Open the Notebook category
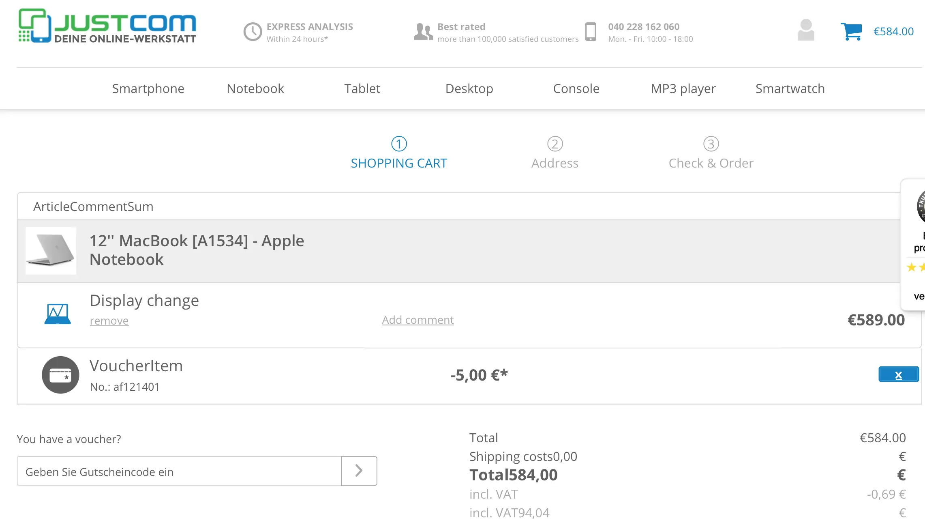Image resolution: width=925 pixels, height=525 pixels. pyautogui.click(x=255, y=88)
